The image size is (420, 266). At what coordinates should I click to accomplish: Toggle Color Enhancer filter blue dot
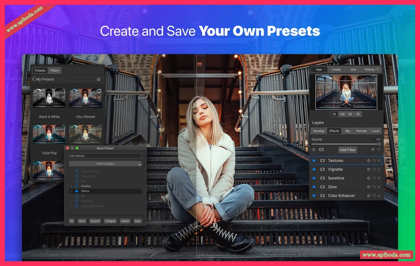click(x=314, y=196)
